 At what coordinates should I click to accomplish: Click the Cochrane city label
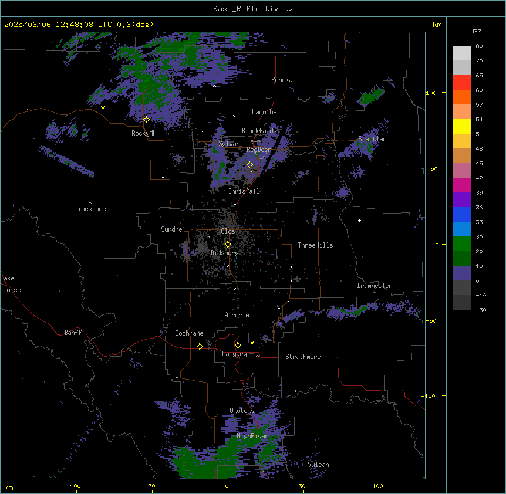(189, 333)
